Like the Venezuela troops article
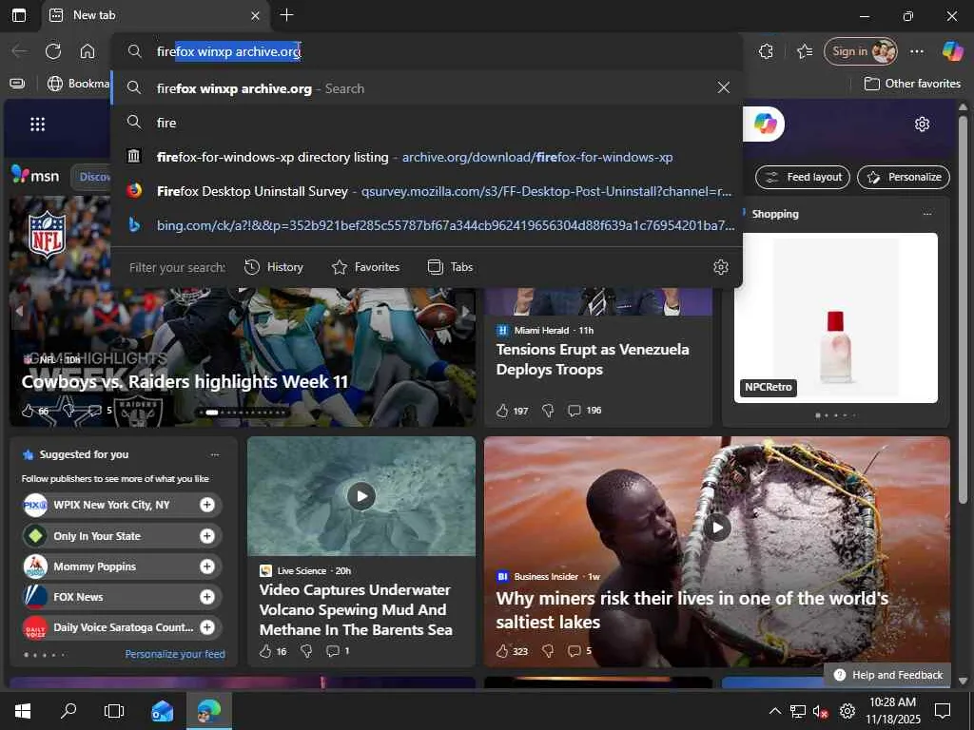The image size is (974, 730). 502,411
